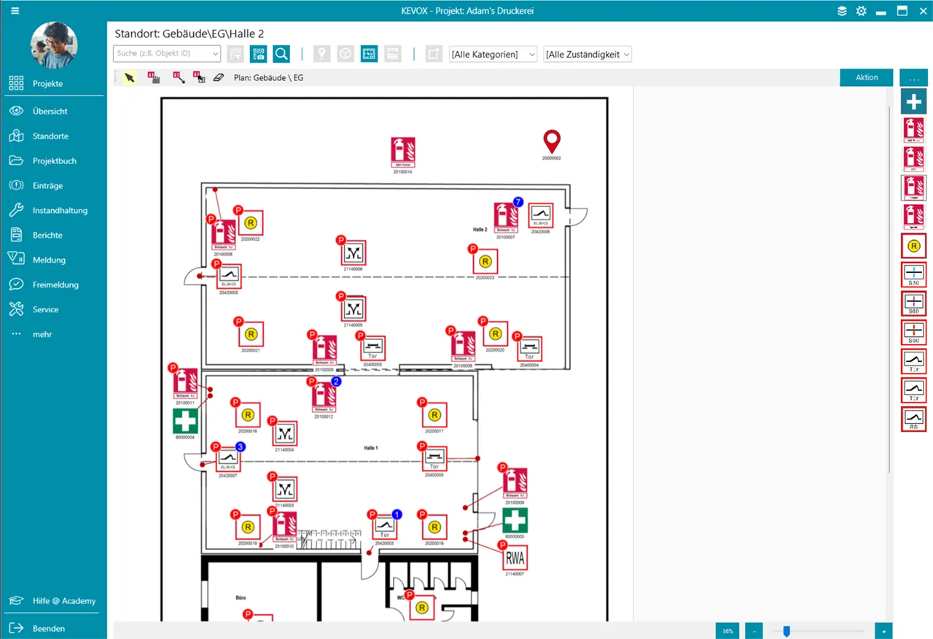Click the RWA symbol on the plan
Viewport: 933px width, 639px height.
(x=515, y=558)
